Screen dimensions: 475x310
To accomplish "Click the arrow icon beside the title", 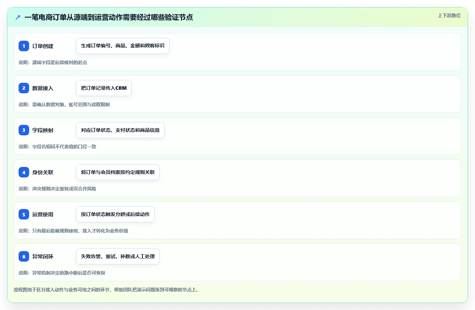I will point(18,17).
